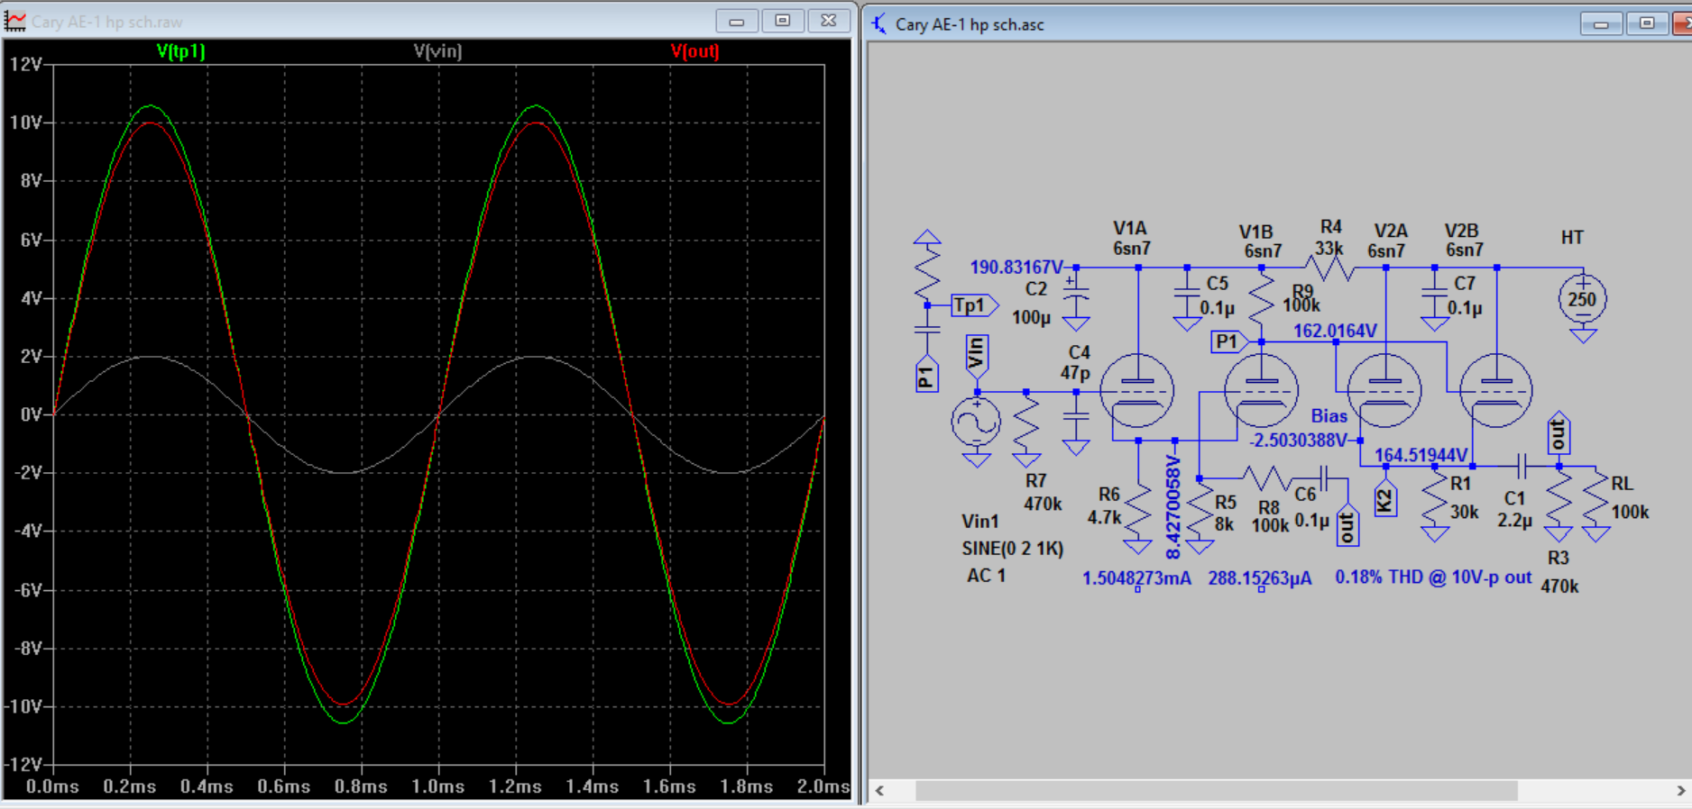
Task: Click the schematic scrollbar right arrow
Action: (x=1681, y=791)
